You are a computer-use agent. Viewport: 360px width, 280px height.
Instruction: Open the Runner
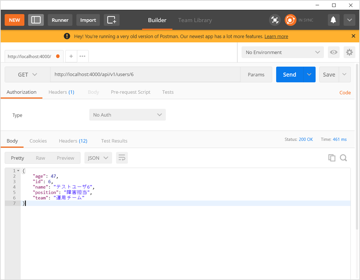click(x=60, y=20)
